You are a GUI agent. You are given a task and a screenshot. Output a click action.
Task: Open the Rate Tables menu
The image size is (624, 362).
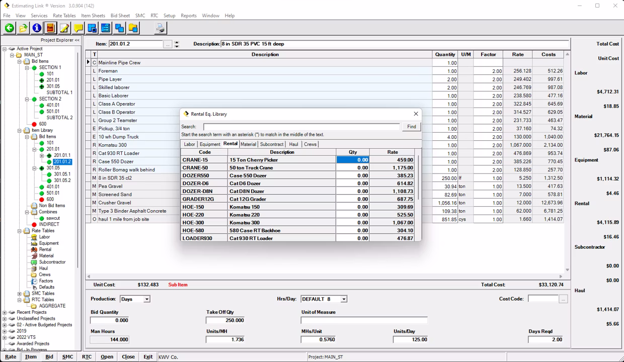click(64, 16)
